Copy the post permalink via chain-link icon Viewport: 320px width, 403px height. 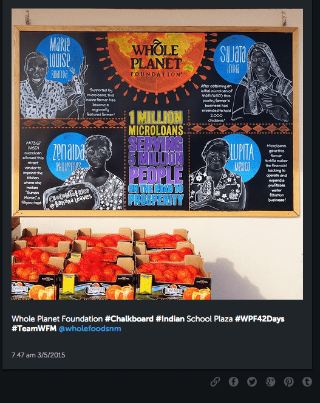click(x=215, y=382)
